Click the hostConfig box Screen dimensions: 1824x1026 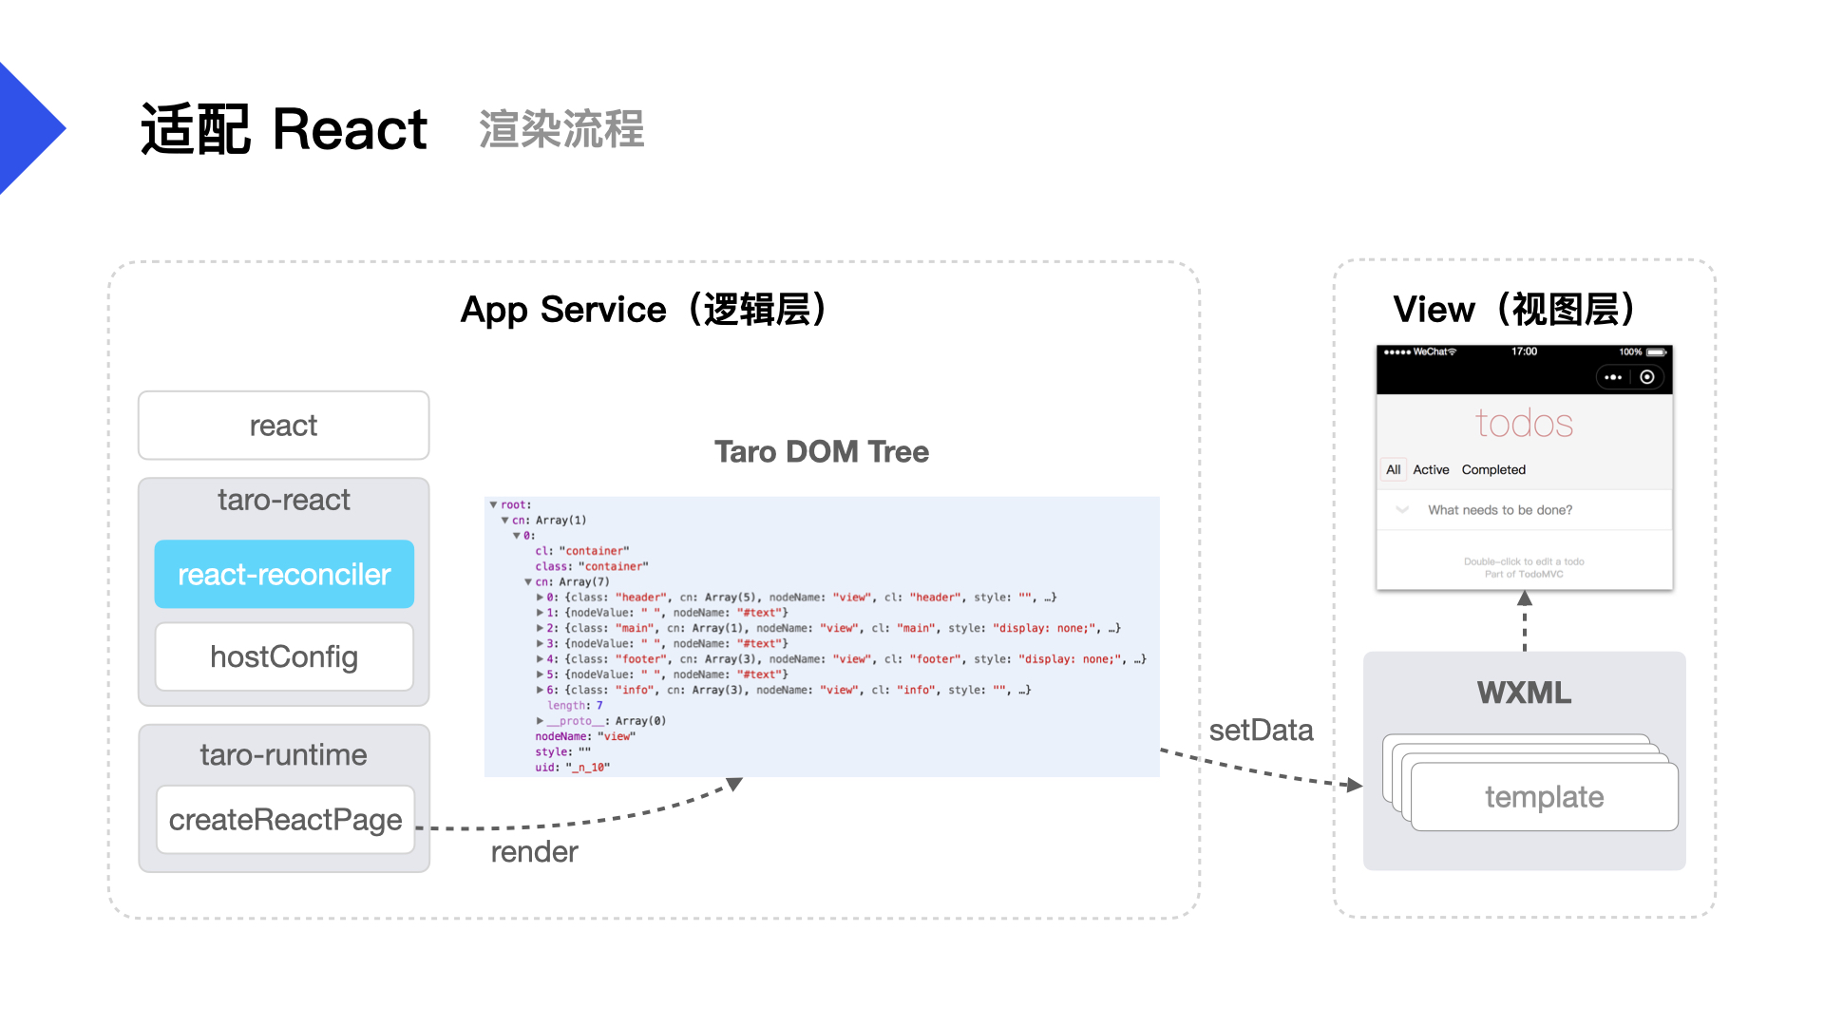point(284,656)
